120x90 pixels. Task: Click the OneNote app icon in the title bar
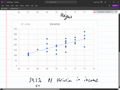2,2
